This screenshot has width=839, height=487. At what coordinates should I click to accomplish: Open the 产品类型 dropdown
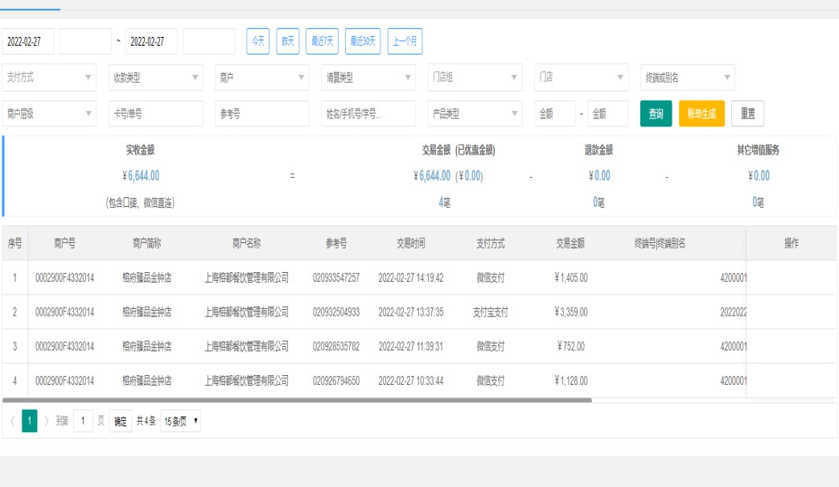point(475,113)
